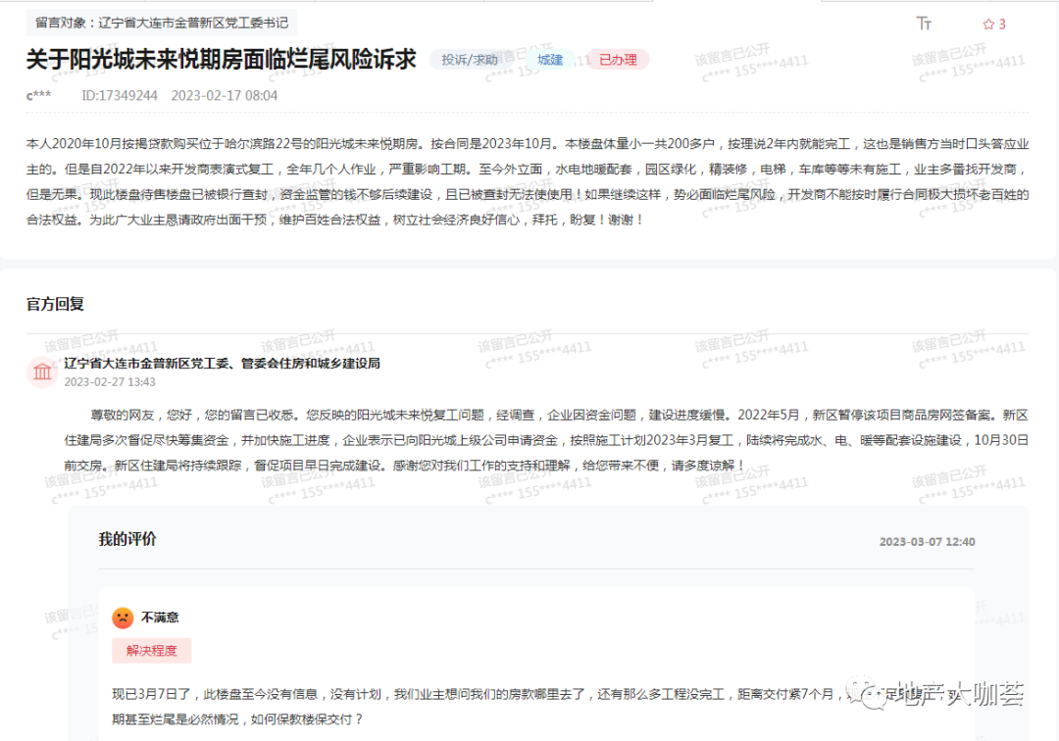Click the 不满意 rating text

[160, 617]
